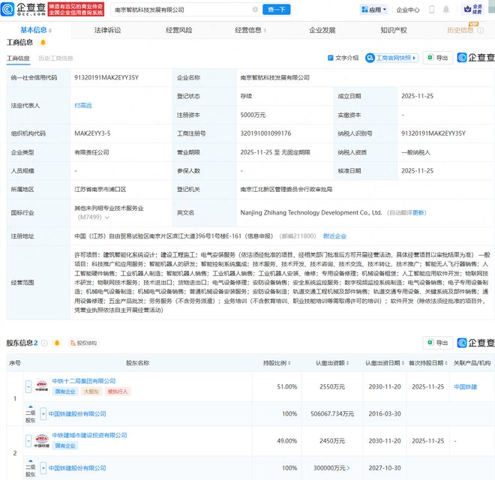Screen dimensions: 495x480
Task: Open 中国铁建 related institution link
Action: click(x=465, y=386)
